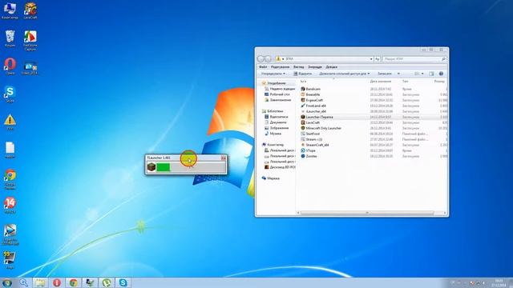
Task: Toggle the preview pane in Explorer toolbar
Action: tap(431, 74)
